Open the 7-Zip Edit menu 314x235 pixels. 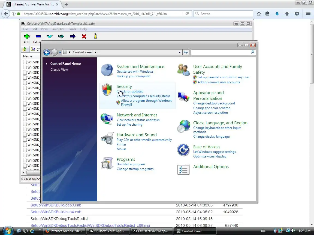(x=34, y=29)
